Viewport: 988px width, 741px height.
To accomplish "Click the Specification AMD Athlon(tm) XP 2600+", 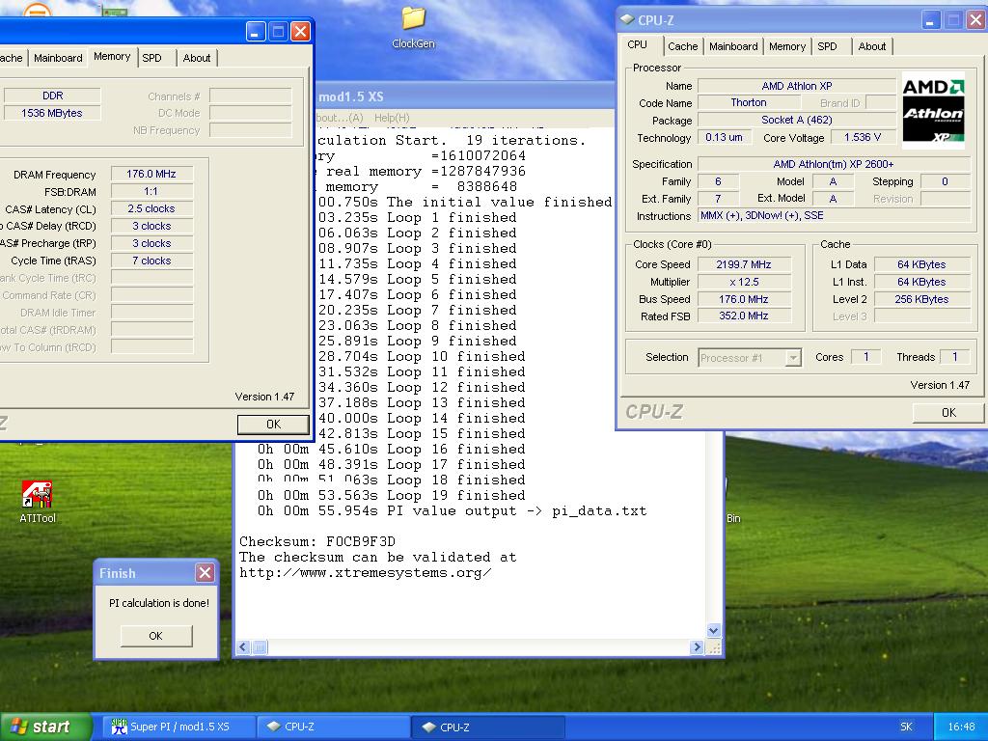I will (x=833, y=164).
